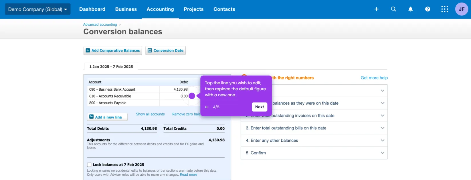Viewport: 471px width, 180px height.
Task: Click the plus create-new icon
Action: coord(377,9)
